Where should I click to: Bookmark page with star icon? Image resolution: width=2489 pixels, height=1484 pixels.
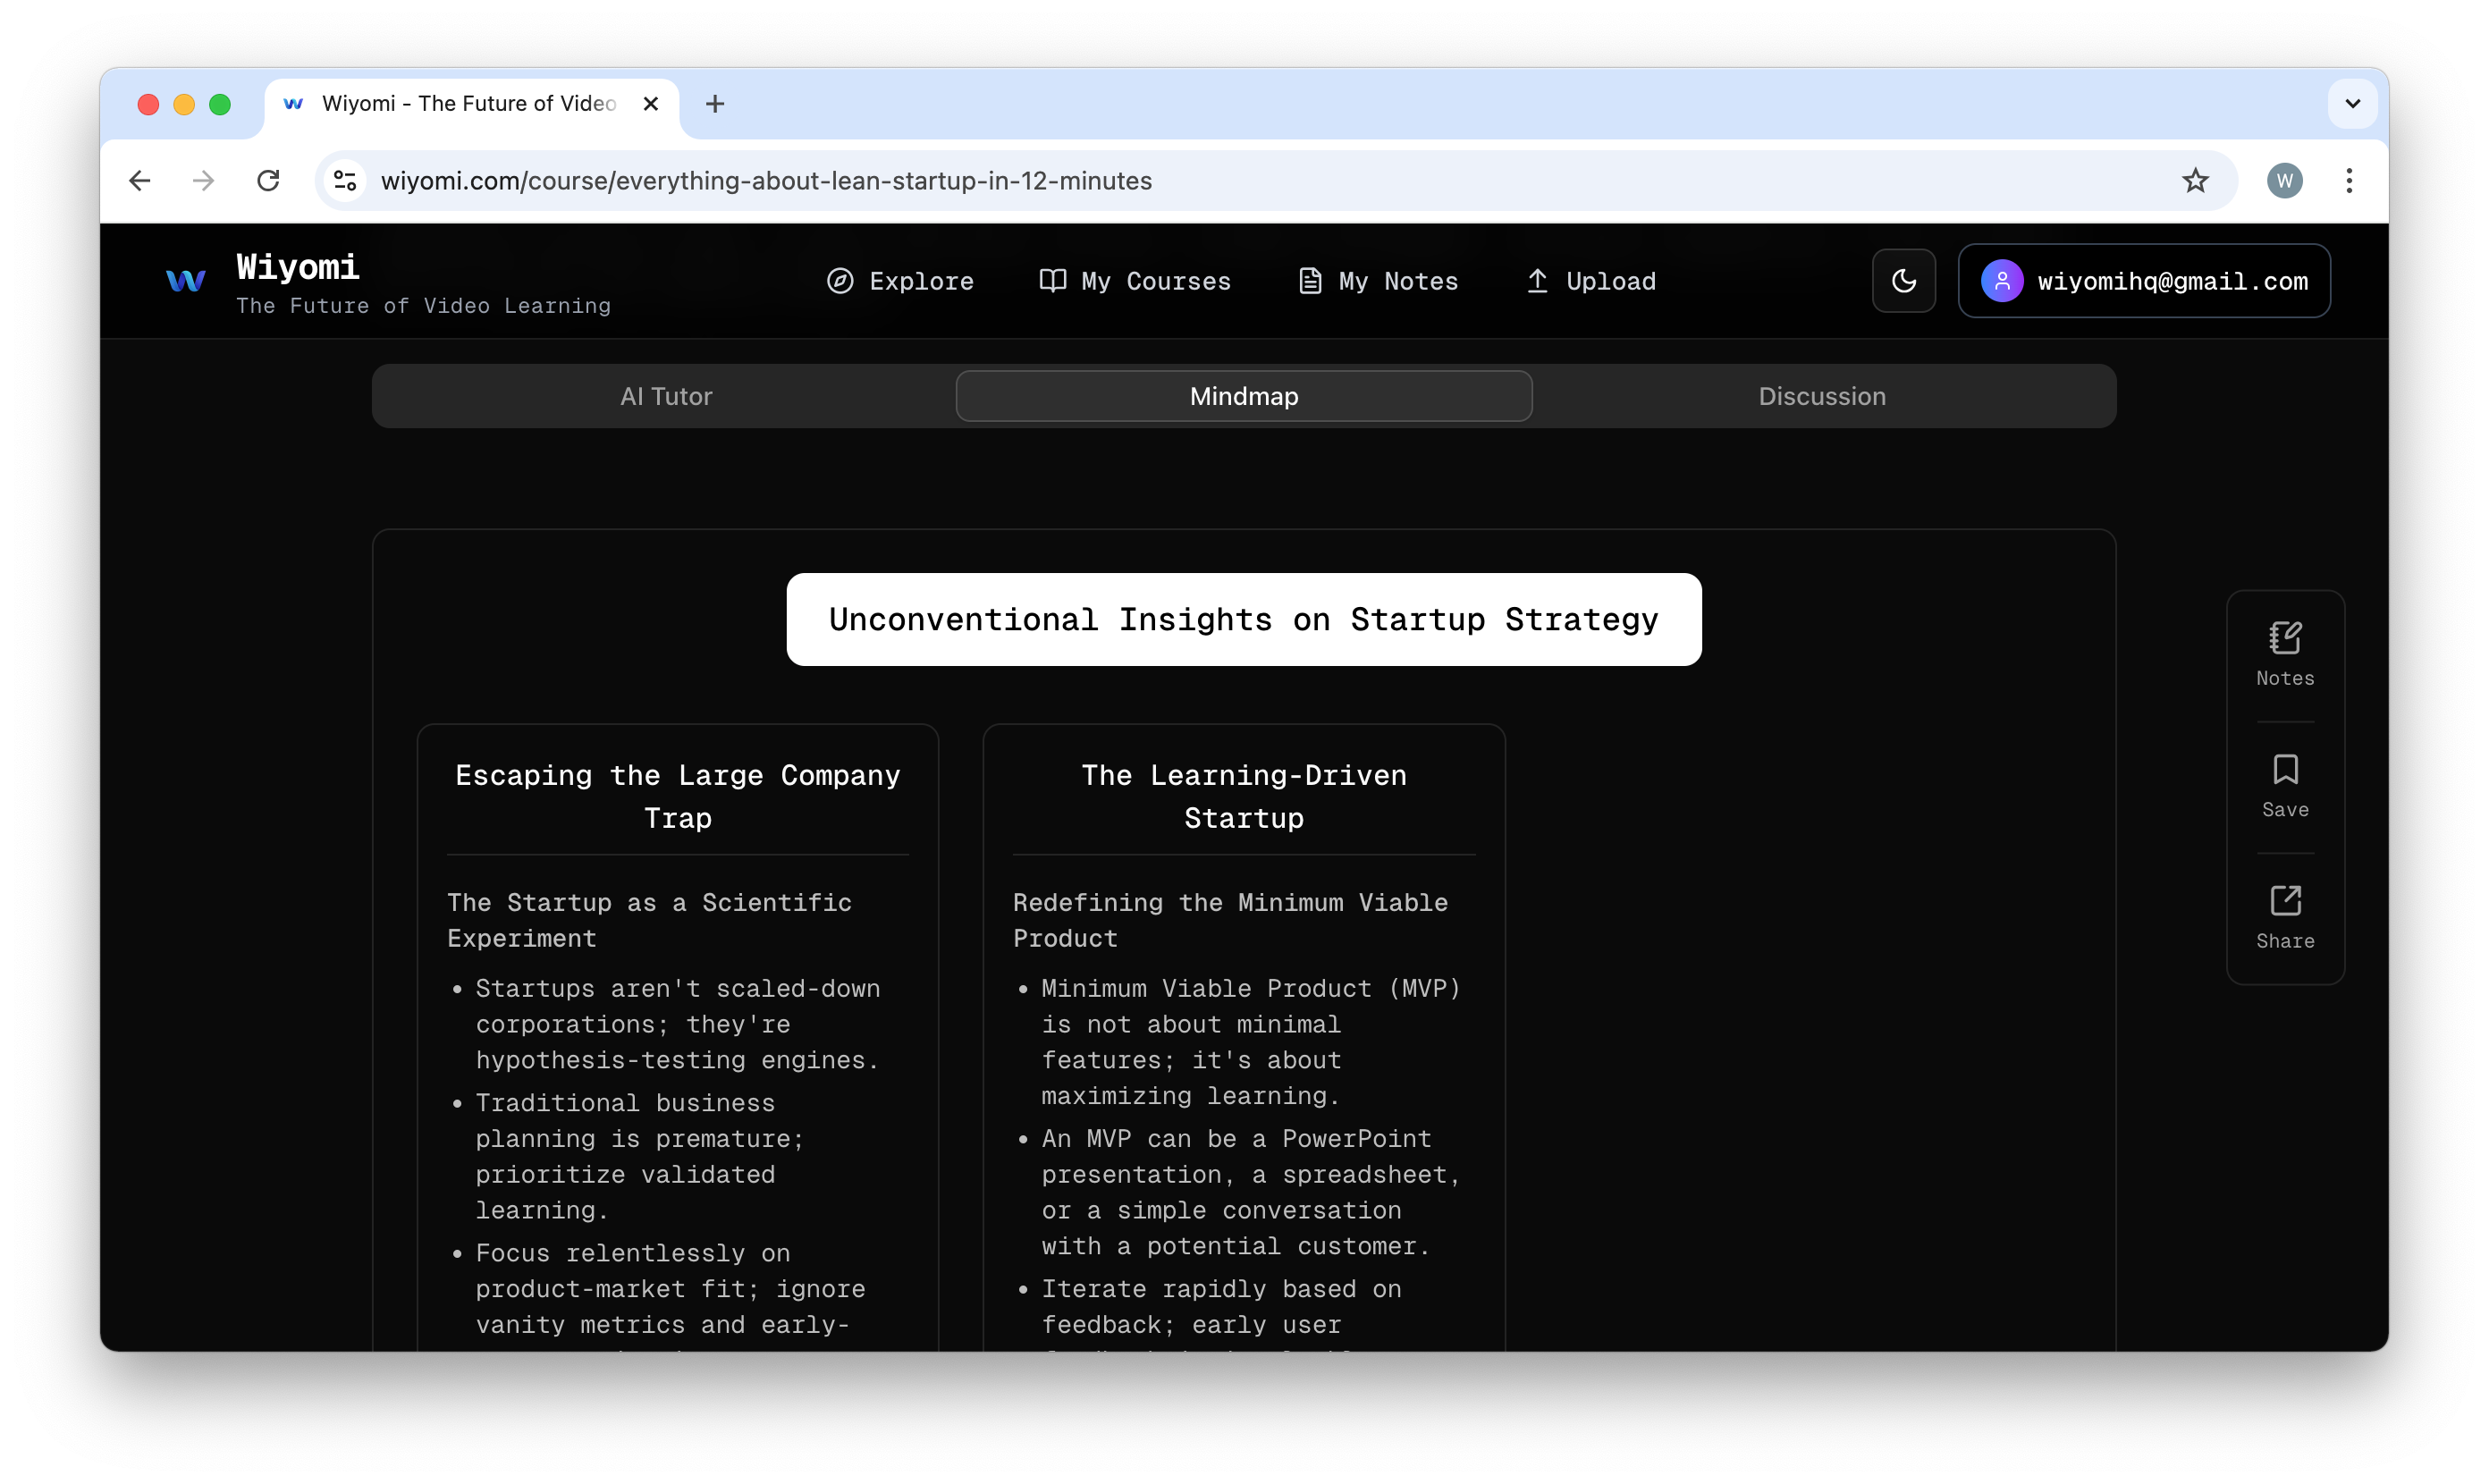(x=2195, y=181)
